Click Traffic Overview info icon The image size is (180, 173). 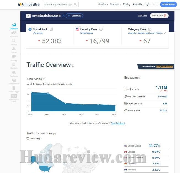click(x=73, y=66)
